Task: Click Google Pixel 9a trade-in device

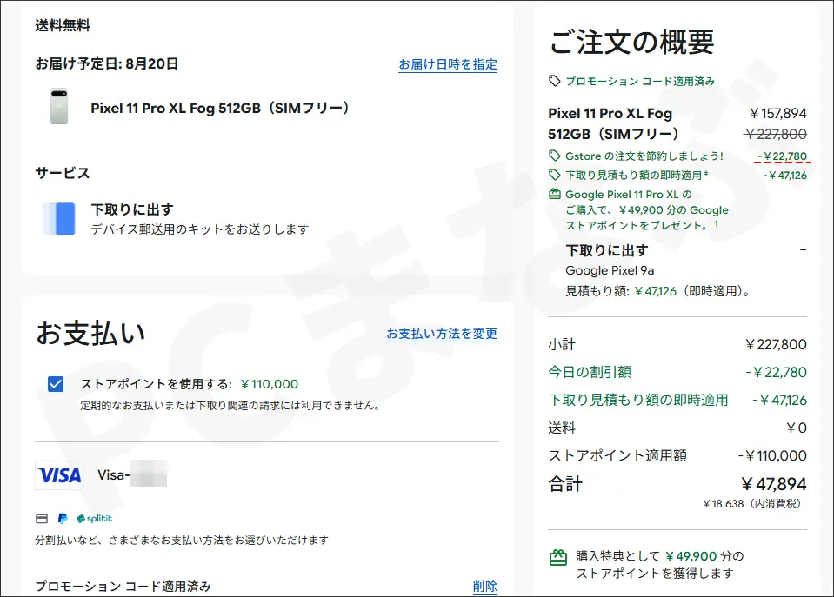Action: [610, 270]
